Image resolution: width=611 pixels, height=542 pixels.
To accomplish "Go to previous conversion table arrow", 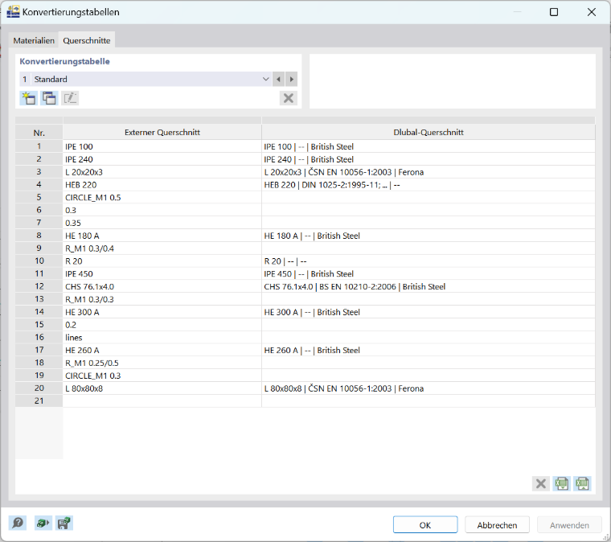I will pyautogui.click(x=278, y=79).
